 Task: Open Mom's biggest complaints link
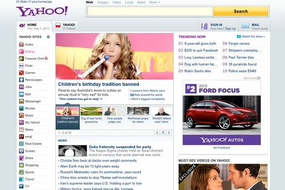coord(148,99)
